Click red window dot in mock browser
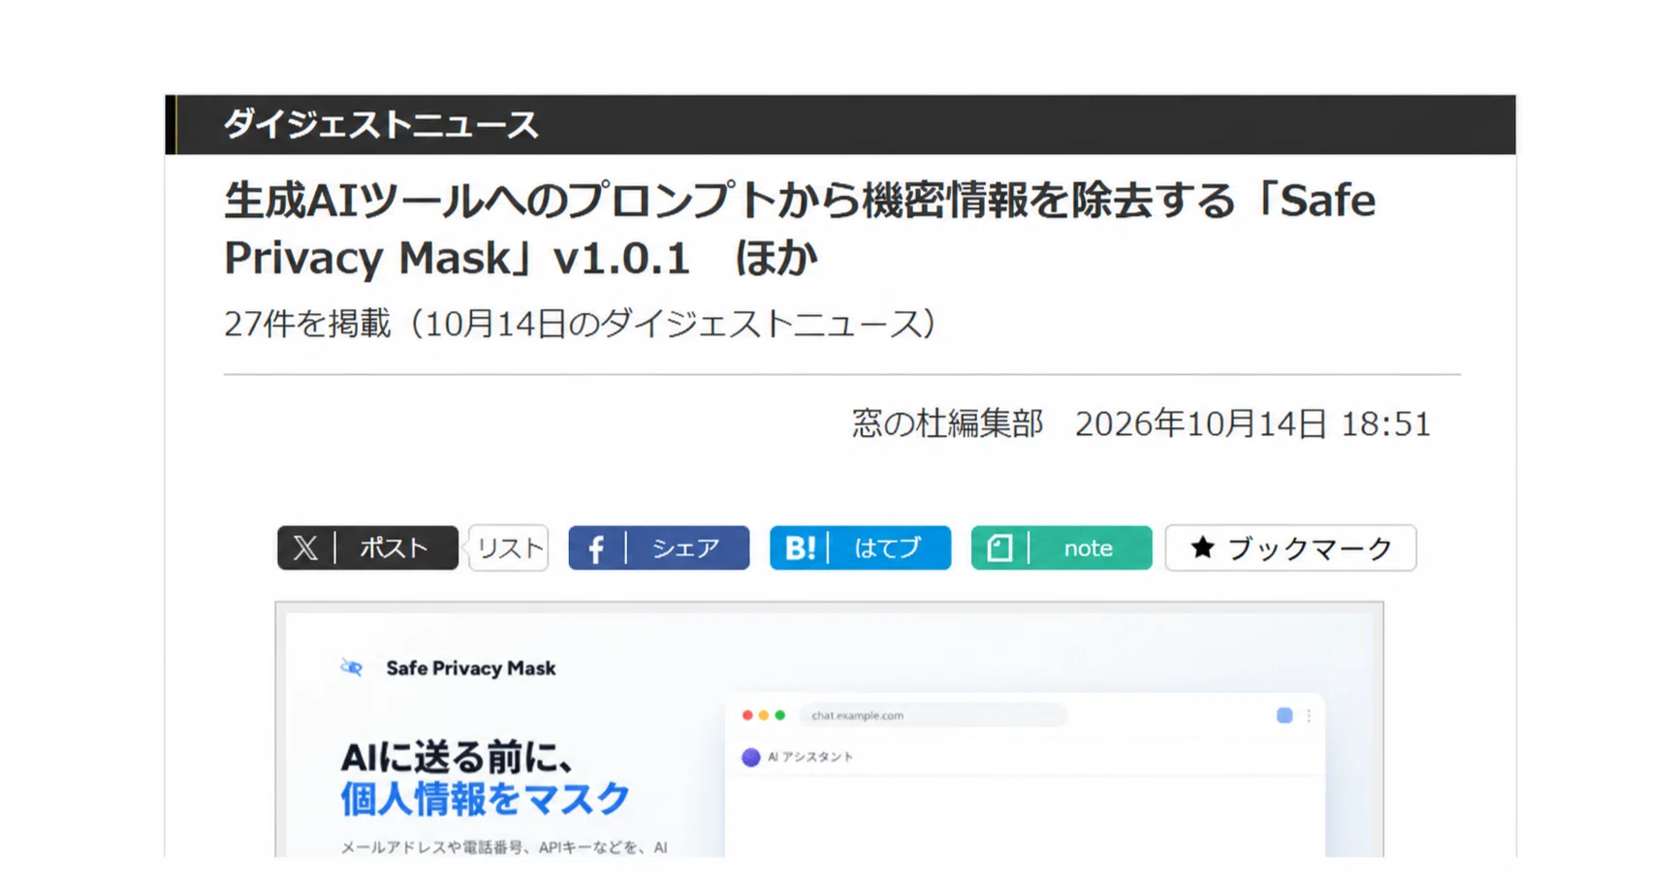This screenshot has height=879, width=1680. tap(747, 715)
